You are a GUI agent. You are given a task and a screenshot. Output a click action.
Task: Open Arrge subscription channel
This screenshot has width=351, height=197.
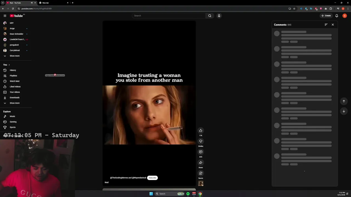click(12, 28)
